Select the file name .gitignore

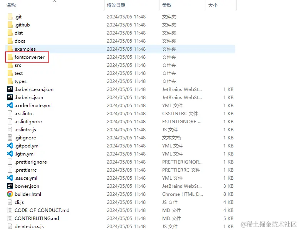25,137
